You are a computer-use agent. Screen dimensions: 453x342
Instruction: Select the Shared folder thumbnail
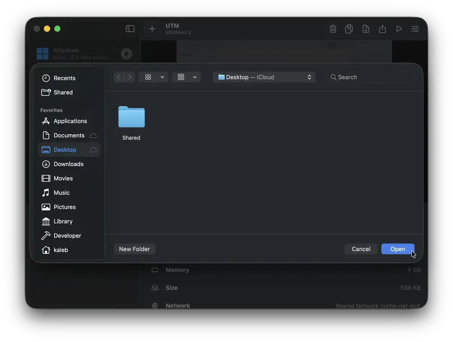click(132, 117)
